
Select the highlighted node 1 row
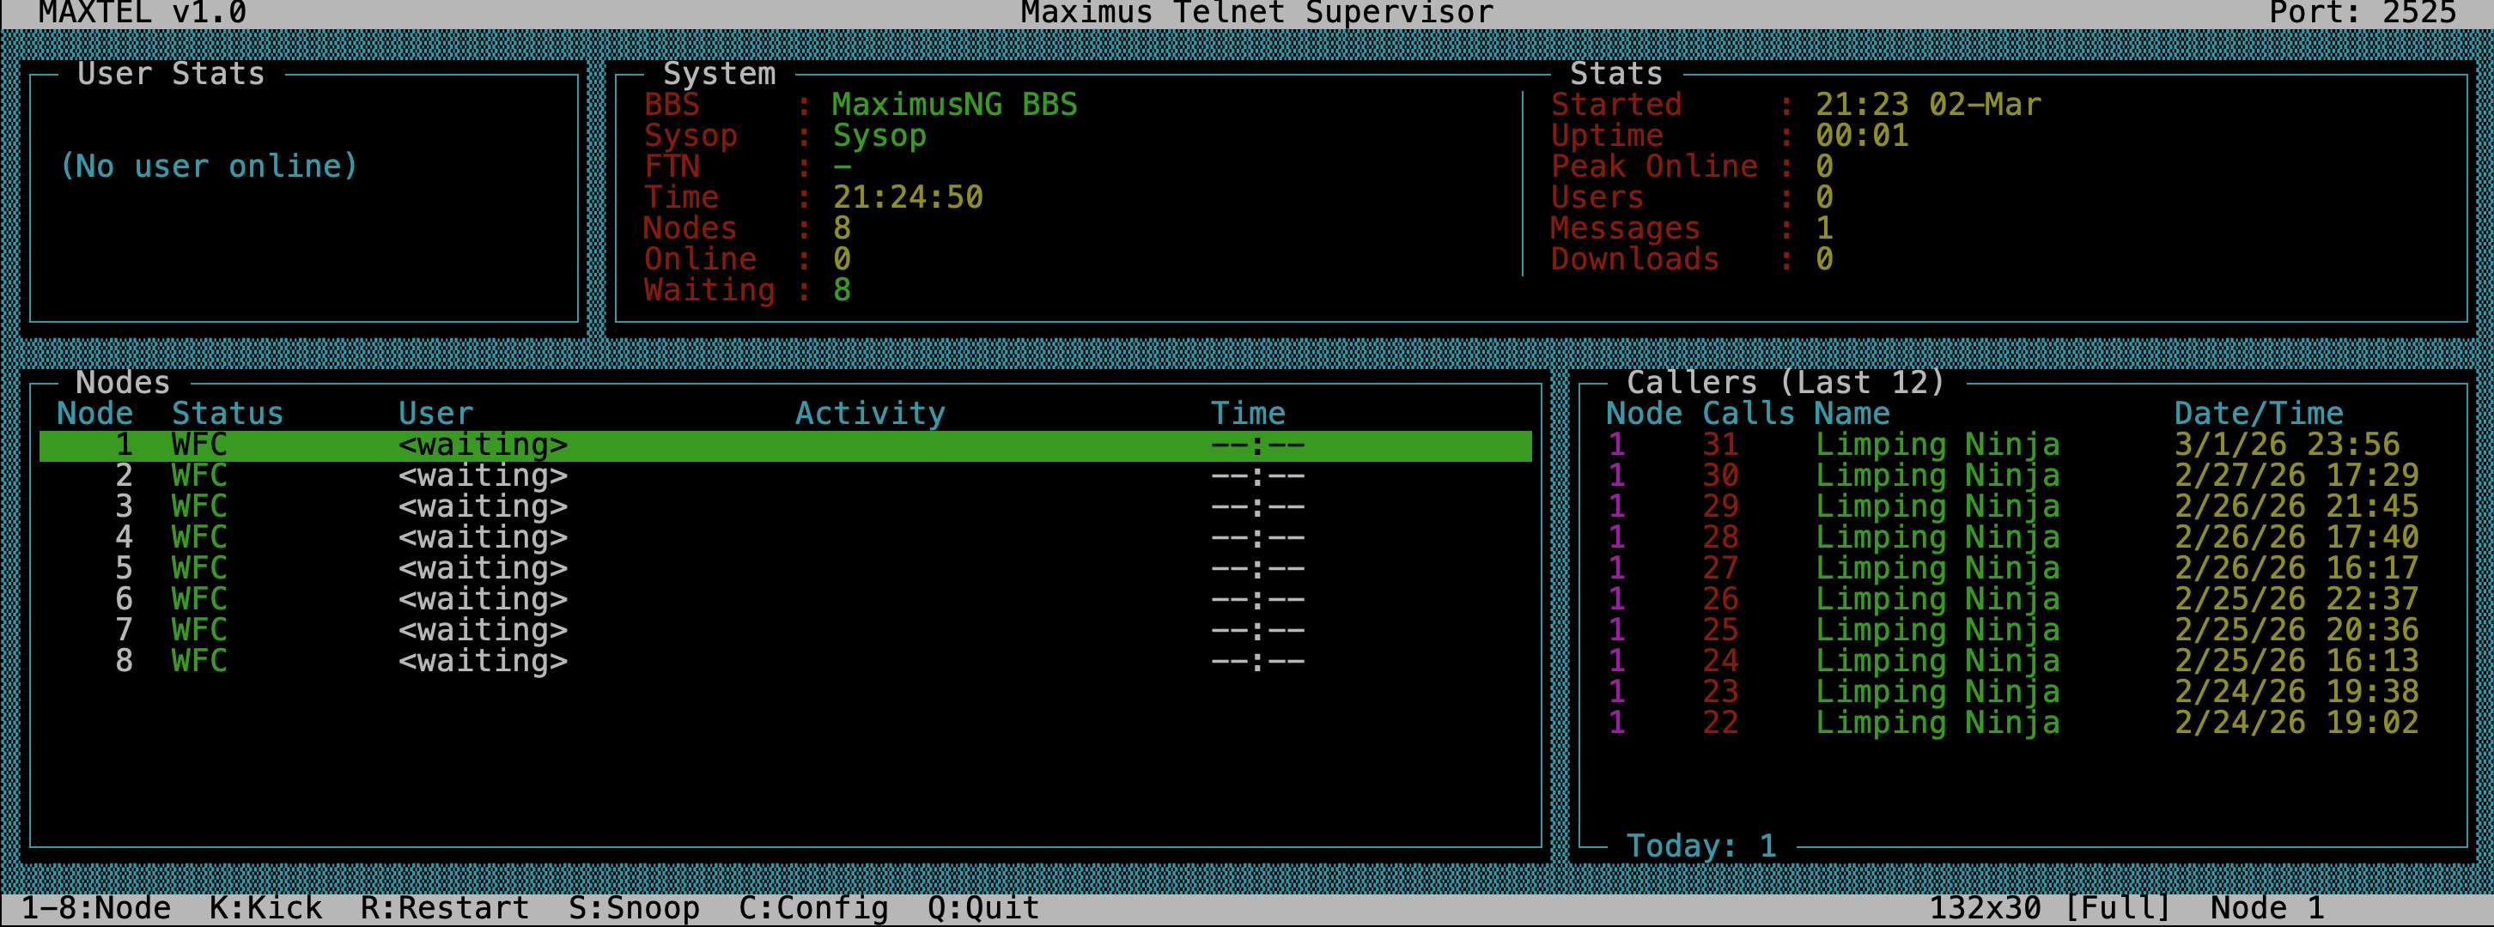tap(785, 445)
